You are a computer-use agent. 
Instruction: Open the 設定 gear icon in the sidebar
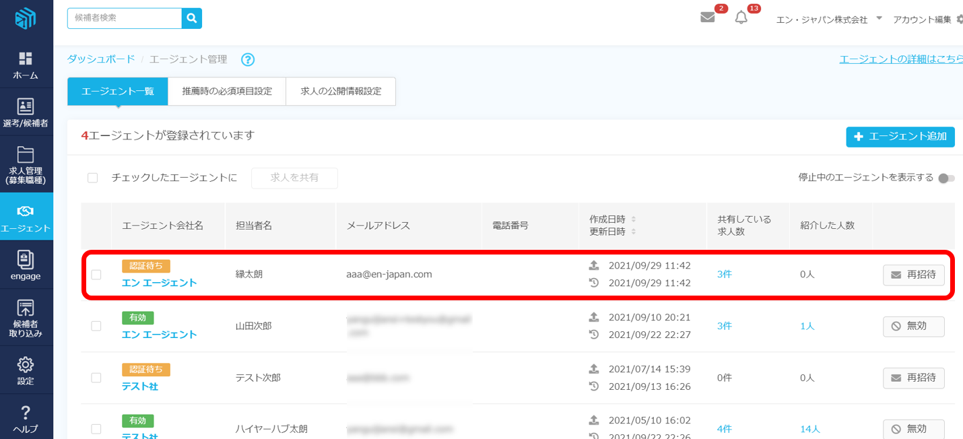[26, 364]
